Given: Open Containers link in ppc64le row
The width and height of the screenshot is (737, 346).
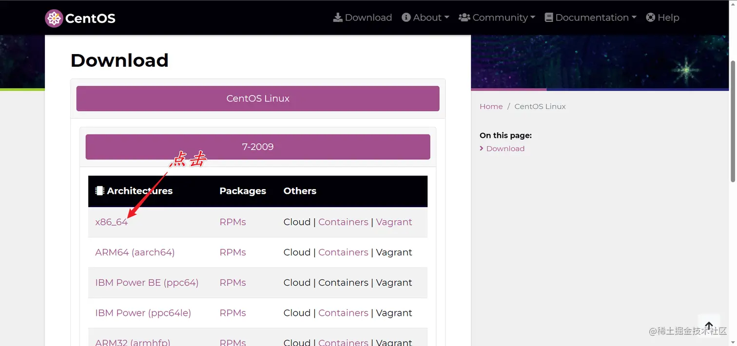Looking at the screenshot, I should tap(343, 313).
